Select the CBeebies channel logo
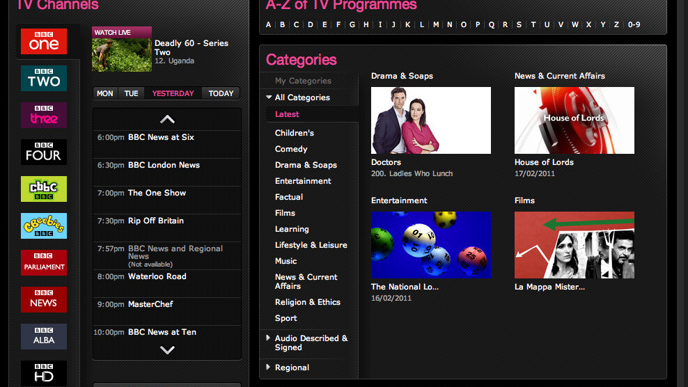This screenshot has width=688, height=387. pyautogui.click(x=44, y=226)
